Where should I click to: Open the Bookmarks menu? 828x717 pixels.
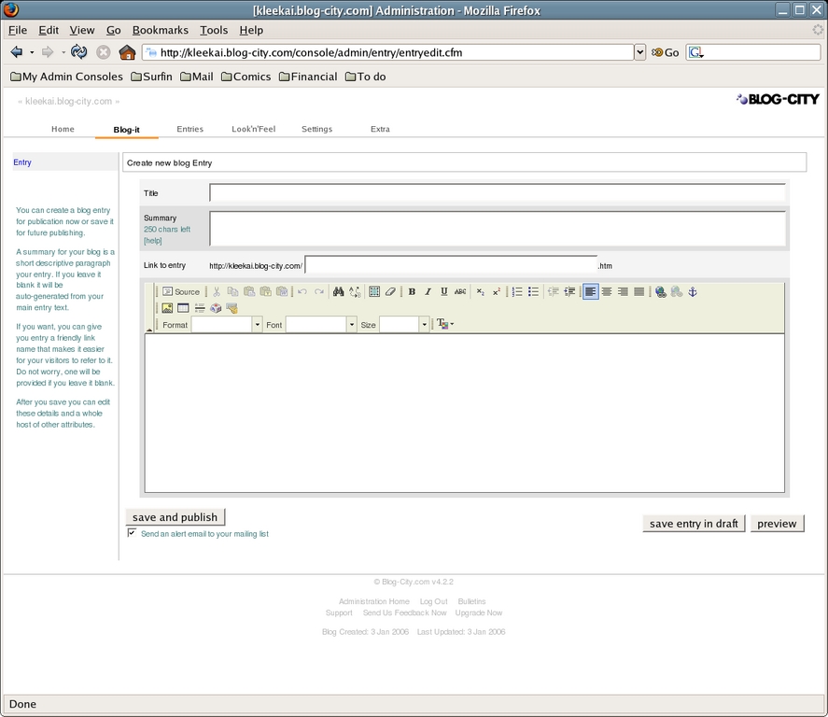click(x=160, y=30)
